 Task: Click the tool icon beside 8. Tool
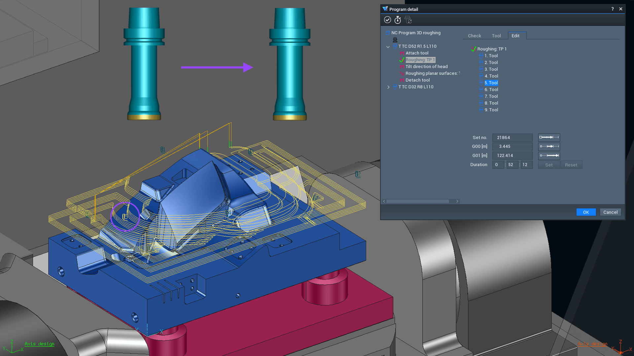[x=481, y=103]
